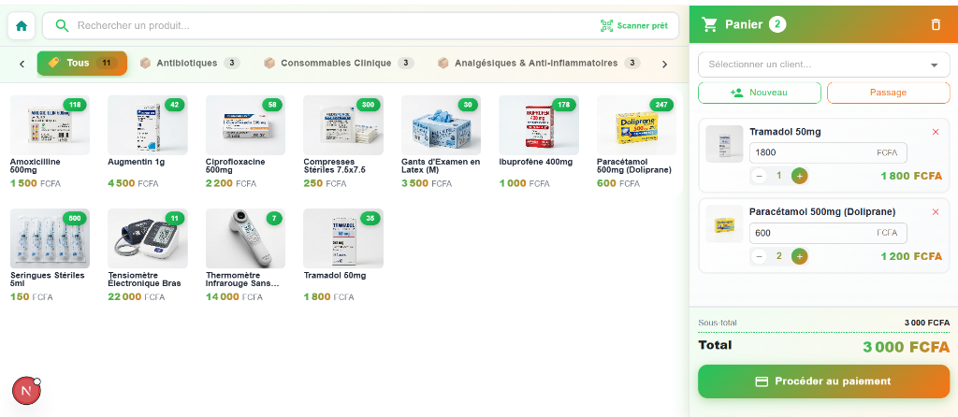Remove Tramadol 50mg from cart
The image size is (958, 417).
click(936, 132)
